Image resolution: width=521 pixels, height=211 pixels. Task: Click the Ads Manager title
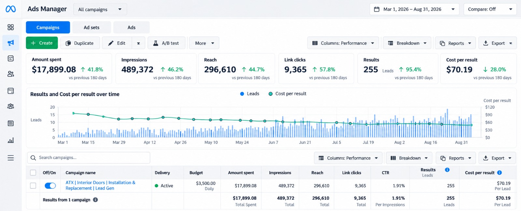click(47, 9)
